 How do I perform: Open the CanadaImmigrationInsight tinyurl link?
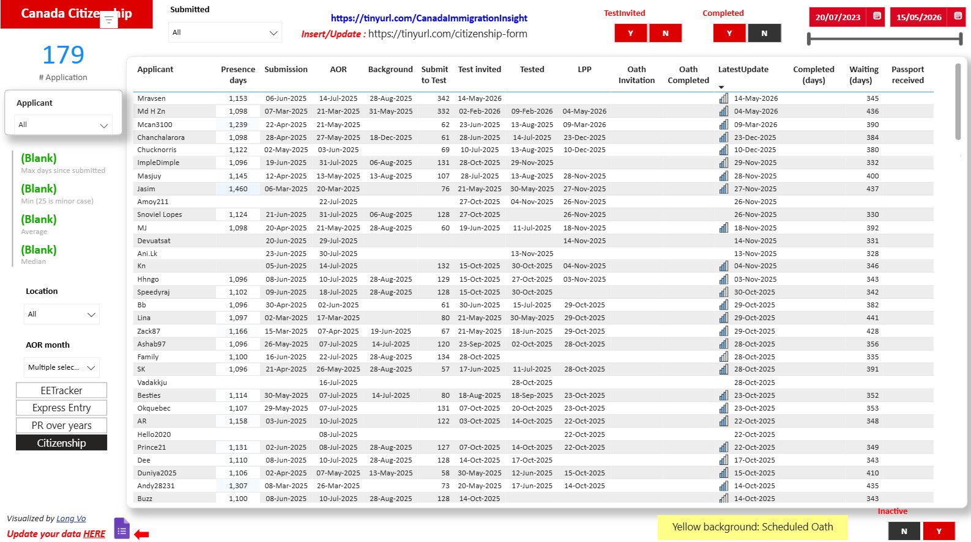[x=429, y=18]
